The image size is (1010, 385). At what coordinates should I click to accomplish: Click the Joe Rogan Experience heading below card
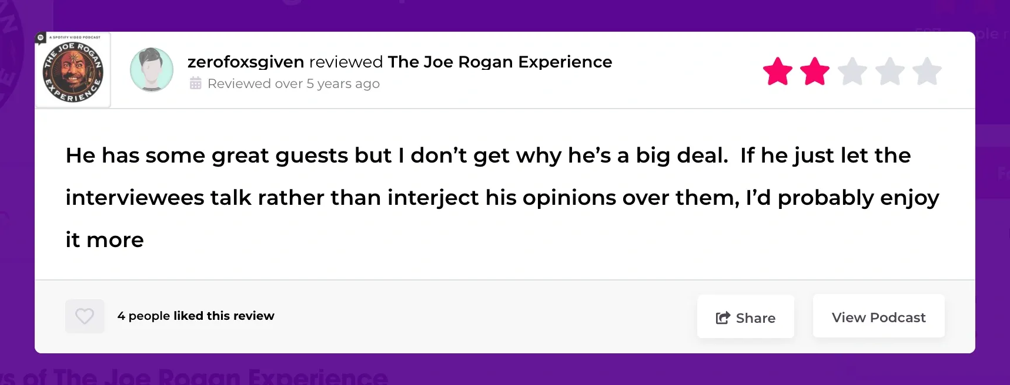coord(206,376)
